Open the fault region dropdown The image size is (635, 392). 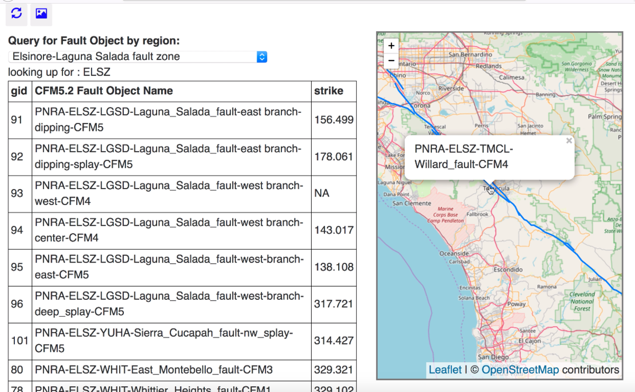[x=138, y=57]
